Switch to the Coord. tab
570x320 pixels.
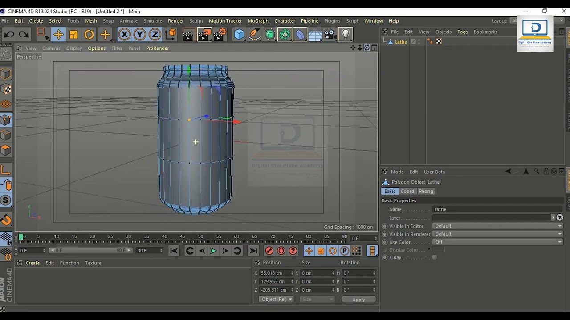tap(408, 191)
